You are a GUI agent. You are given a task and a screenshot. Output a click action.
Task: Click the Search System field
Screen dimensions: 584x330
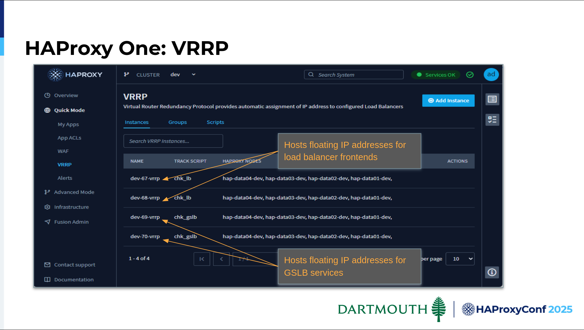(354, 75)
